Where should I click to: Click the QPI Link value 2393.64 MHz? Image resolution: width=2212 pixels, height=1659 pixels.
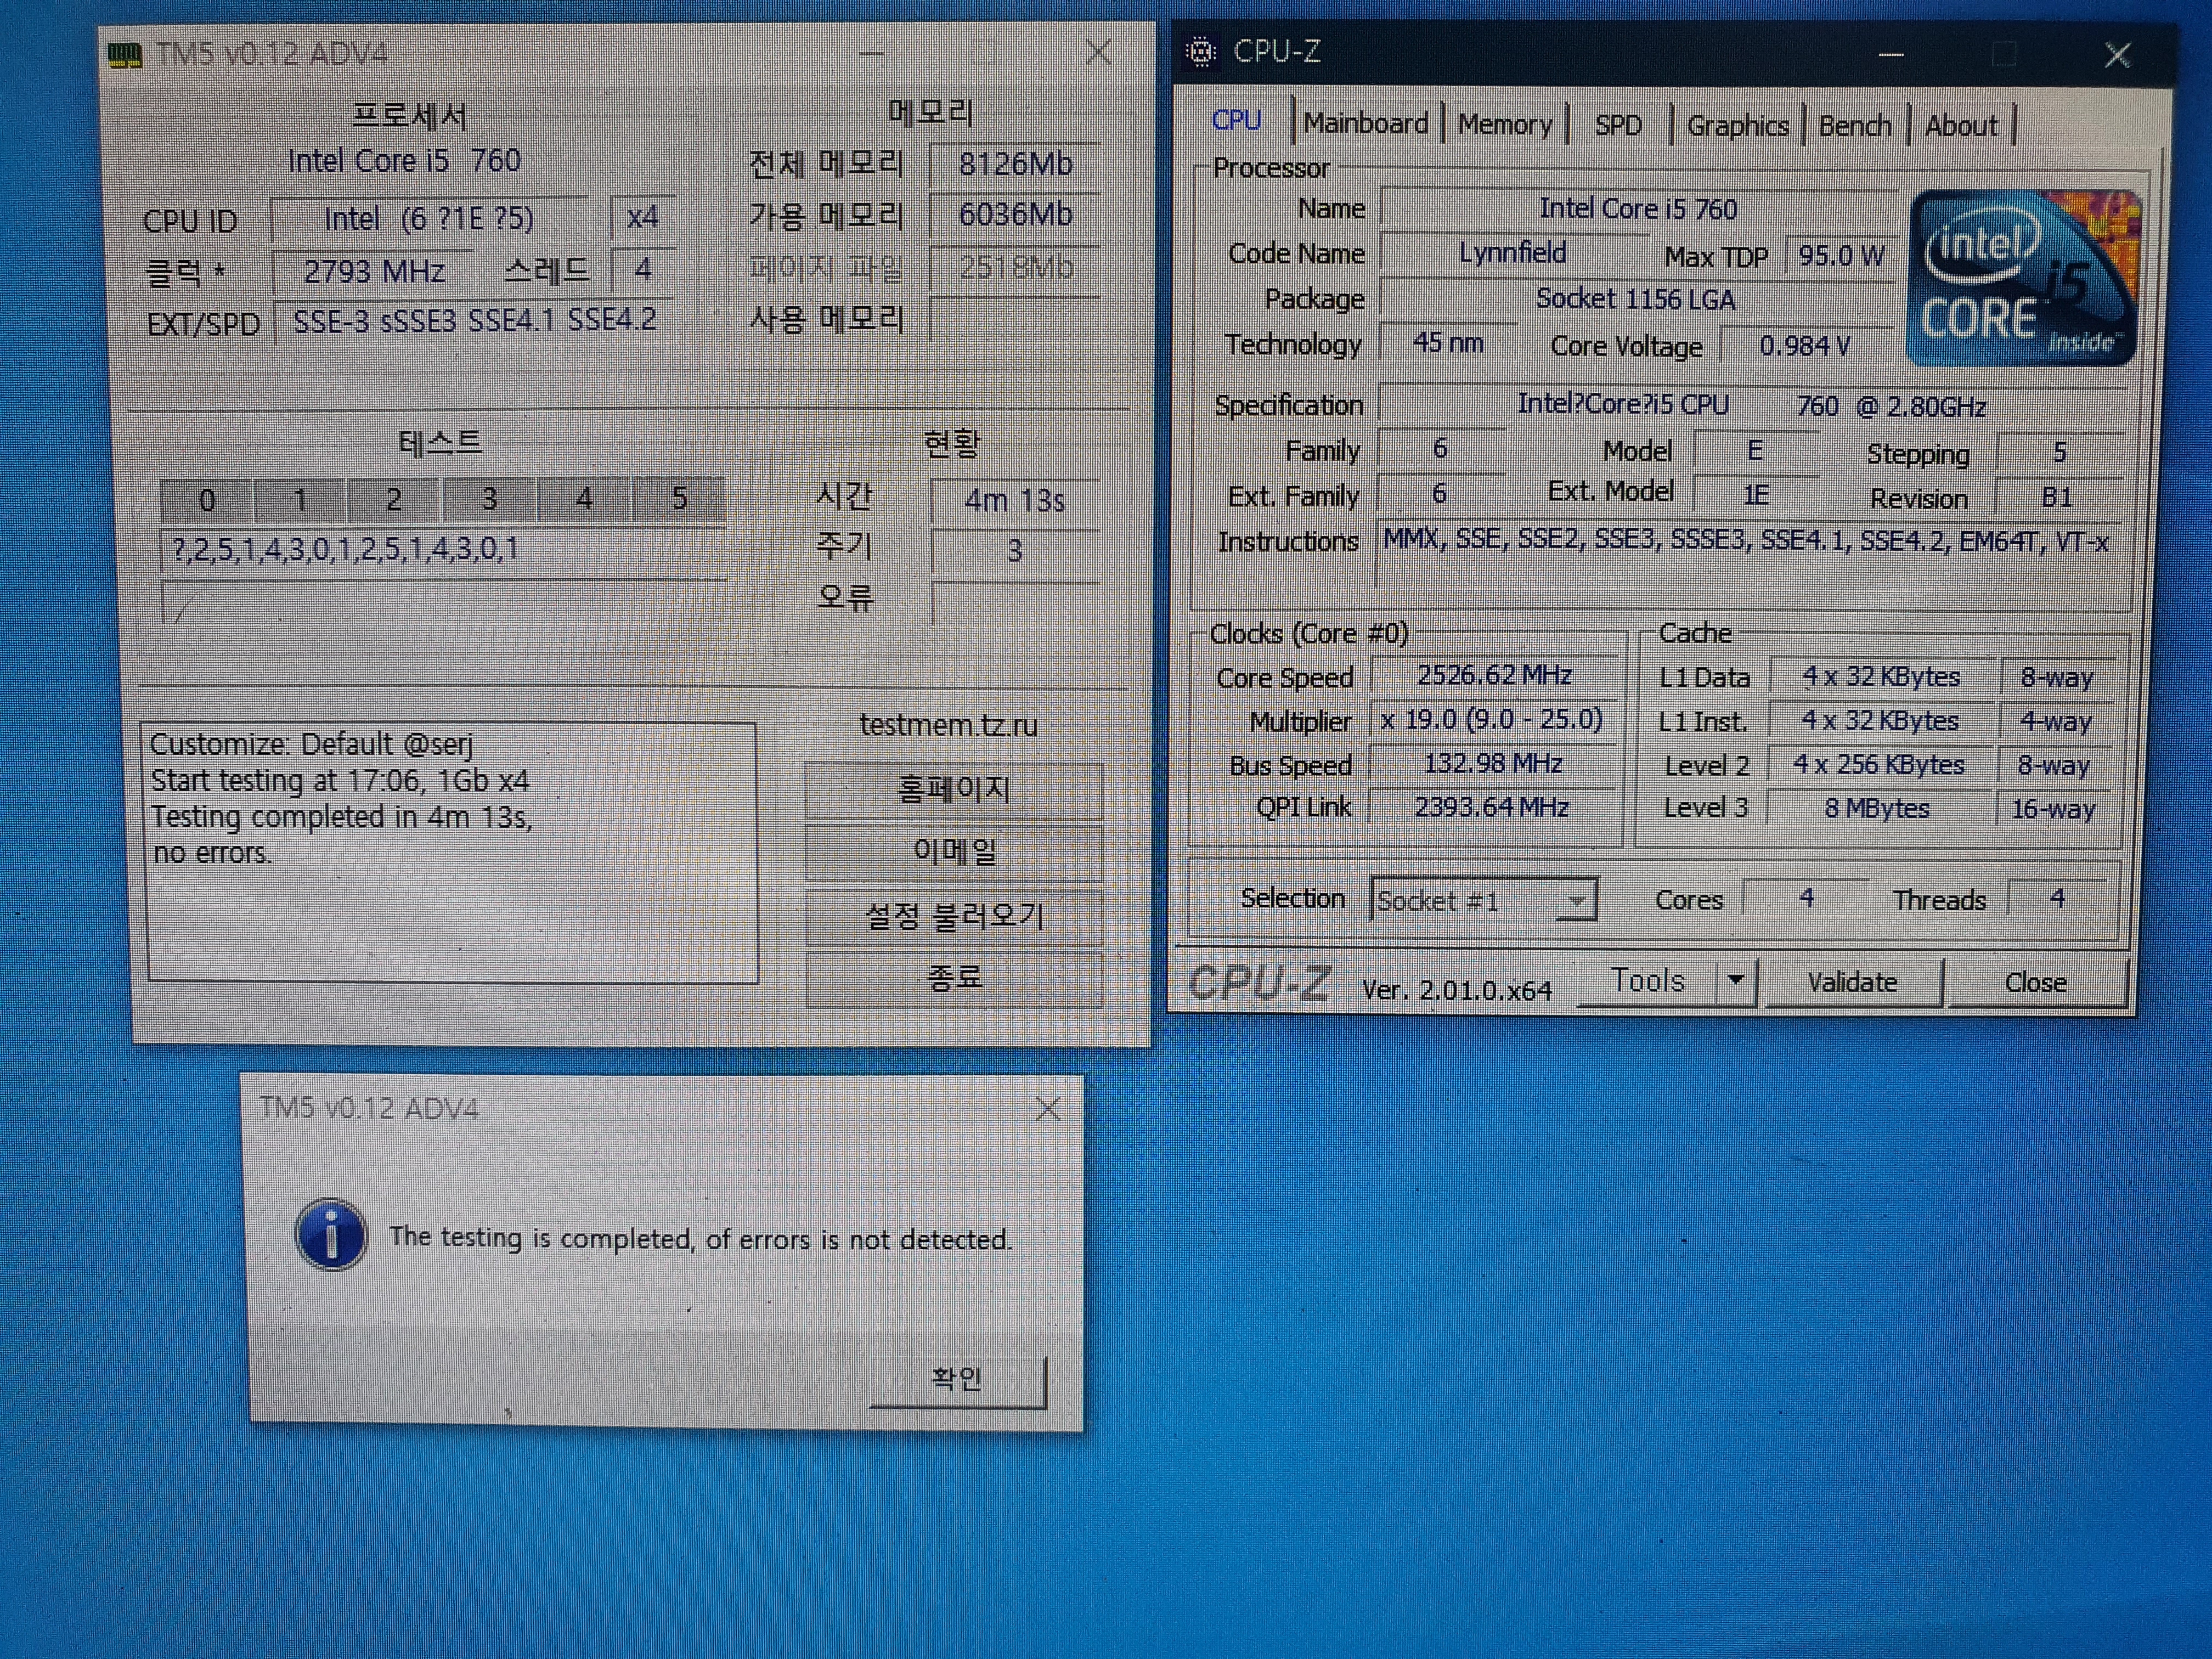pos(1492,807)
